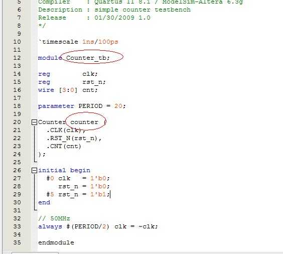The image size is (283, 254).
Task: Click the always keyword on line 33
Action: 50,226
